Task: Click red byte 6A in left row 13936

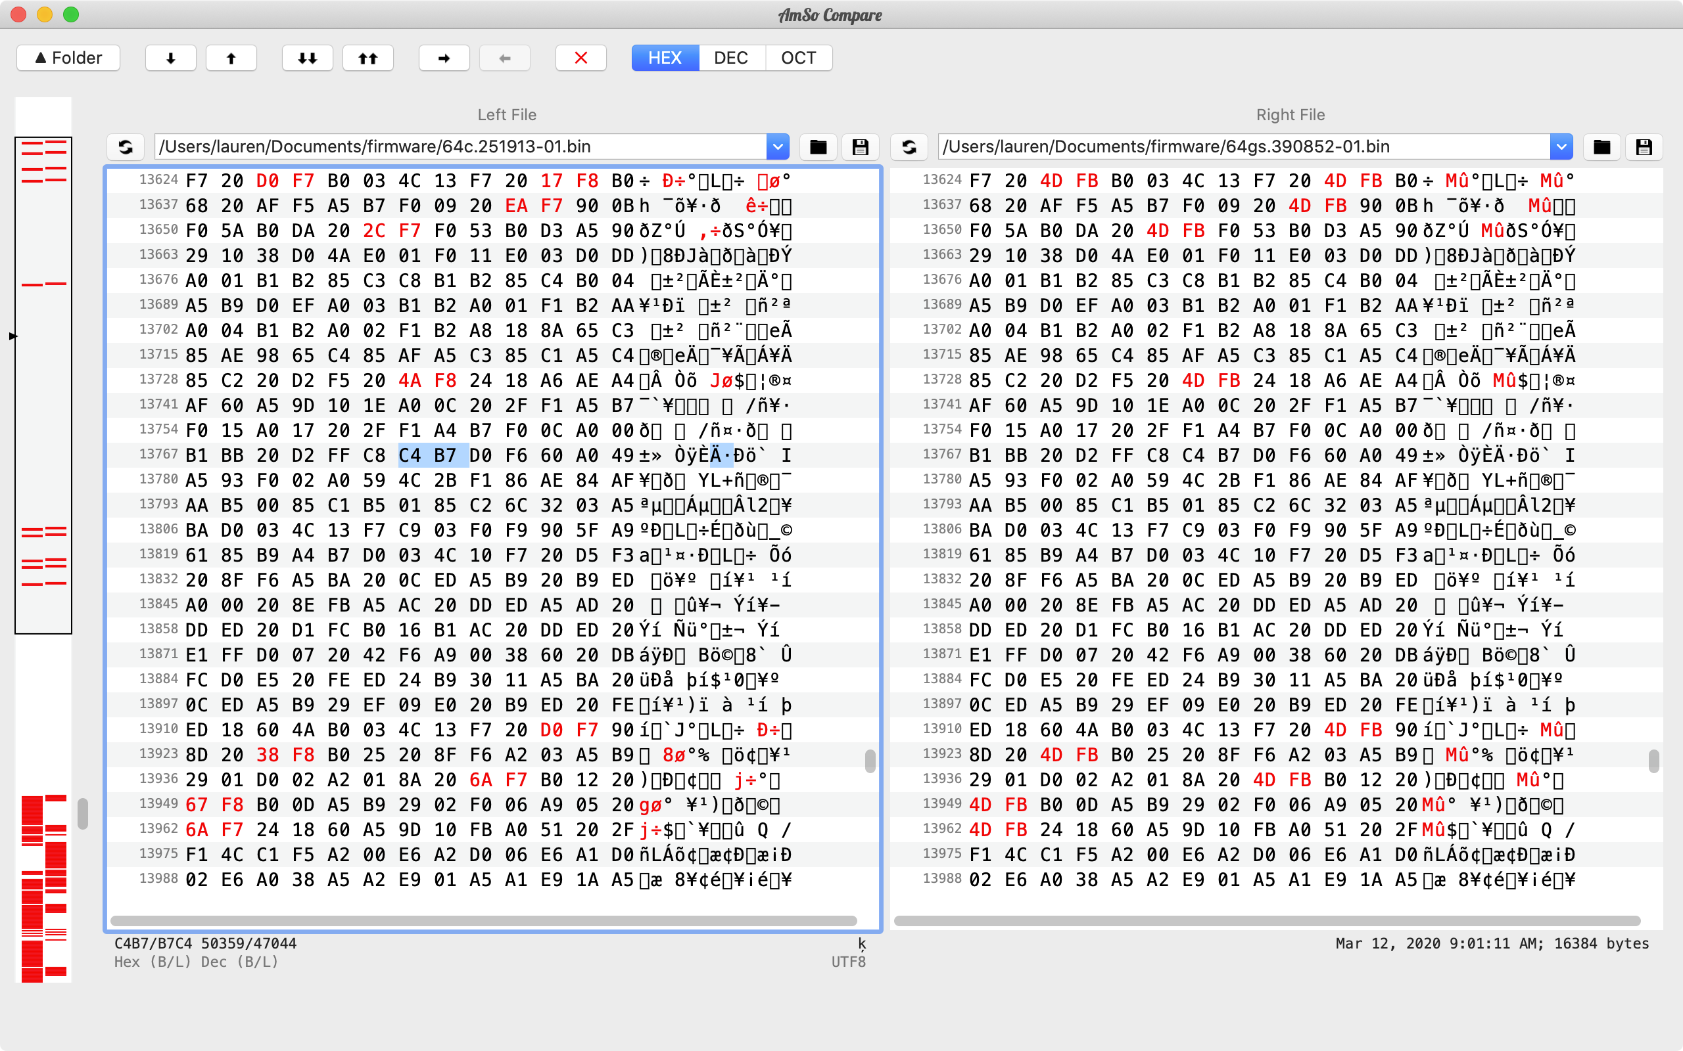Action: coord(481,780)
